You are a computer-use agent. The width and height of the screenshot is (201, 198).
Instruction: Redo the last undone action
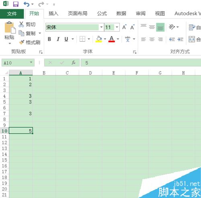click(41, 4)
